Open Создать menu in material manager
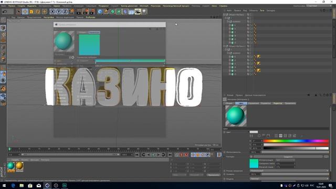This screenshot has width=336, height=189. [x=15, y=160]
